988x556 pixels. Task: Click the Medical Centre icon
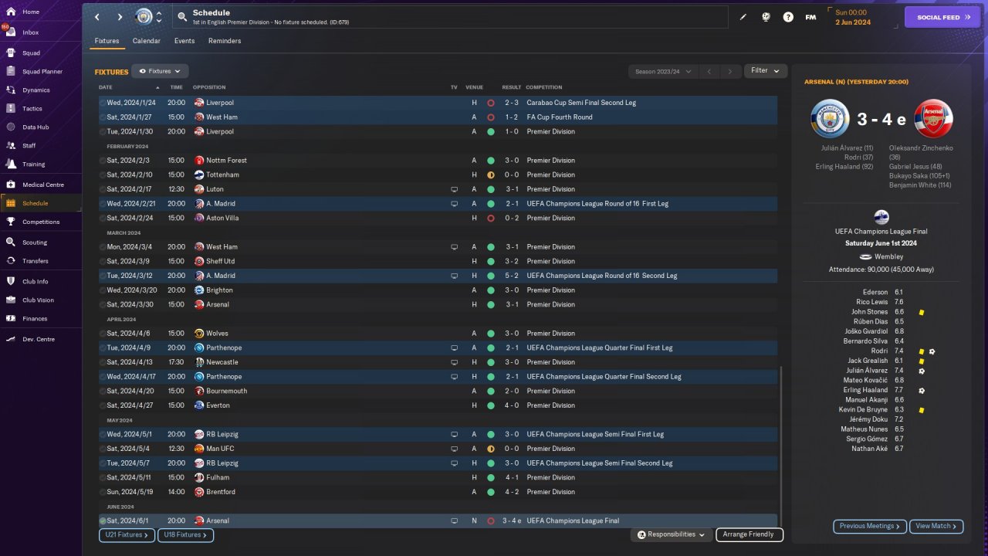pos(11,185)
